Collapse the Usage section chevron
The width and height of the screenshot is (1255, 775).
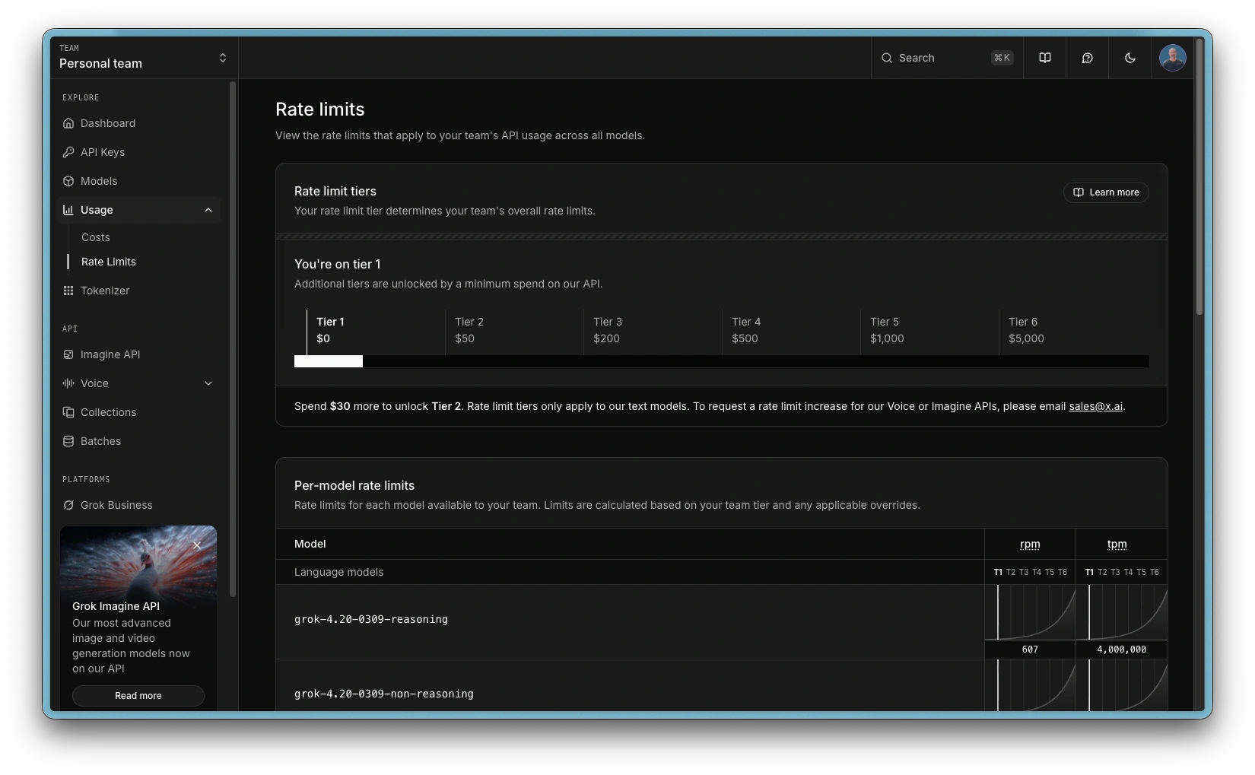[208, 210]
